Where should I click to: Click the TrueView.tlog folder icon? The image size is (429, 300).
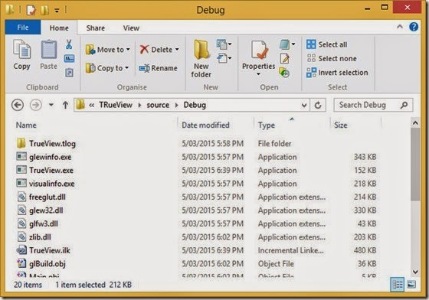(21, 143)
